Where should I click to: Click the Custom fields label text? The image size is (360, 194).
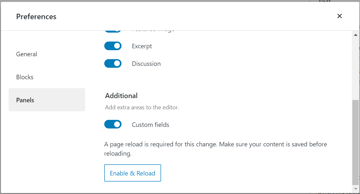tap(151, 125)
